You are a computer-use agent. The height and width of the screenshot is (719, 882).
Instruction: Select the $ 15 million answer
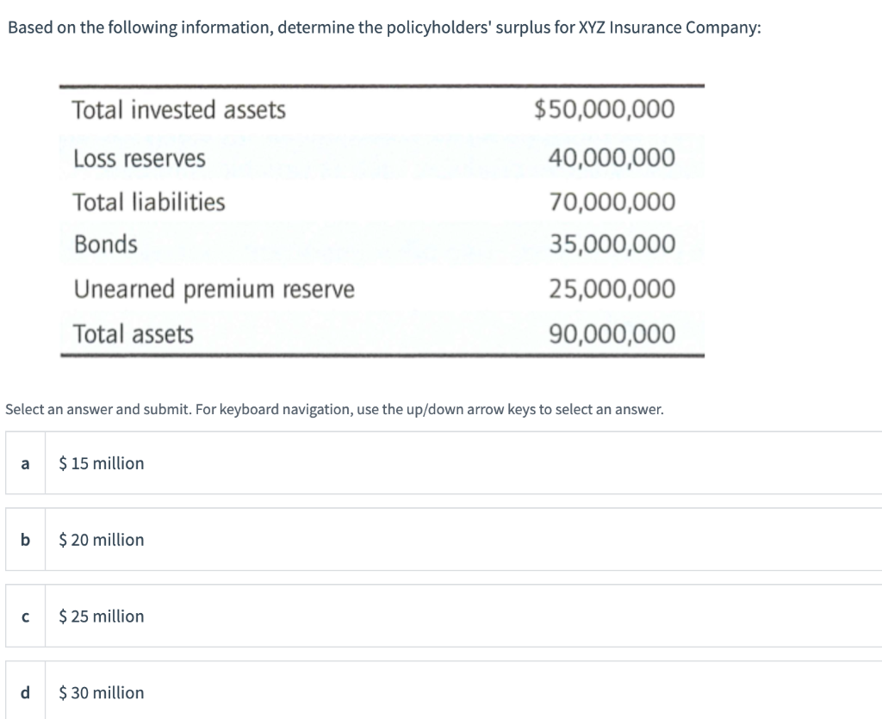pos(444,462)
